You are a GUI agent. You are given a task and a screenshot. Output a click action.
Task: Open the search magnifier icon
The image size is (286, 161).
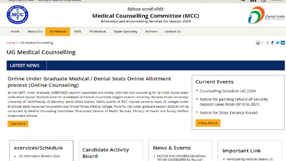click(x=243, y=1)
